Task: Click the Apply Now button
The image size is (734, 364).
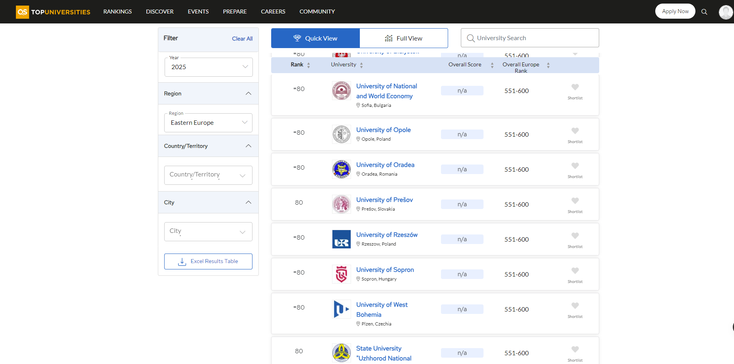Action: (x=675, y=11)
